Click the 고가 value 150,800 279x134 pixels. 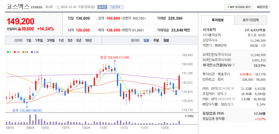113,18
